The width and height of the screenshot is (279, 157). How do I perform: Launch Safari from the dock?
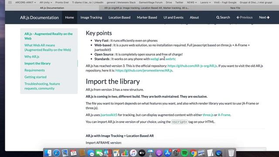click(x=57, y=153)
